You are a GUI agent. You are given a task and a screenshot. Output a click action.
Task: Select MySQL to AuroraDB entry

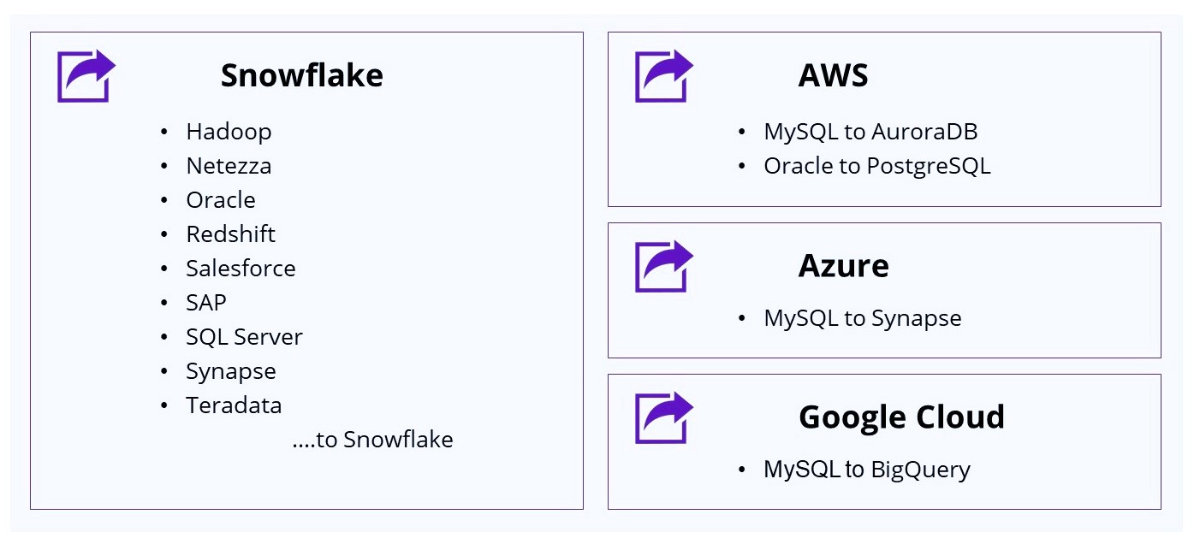[x=870, y=132]
